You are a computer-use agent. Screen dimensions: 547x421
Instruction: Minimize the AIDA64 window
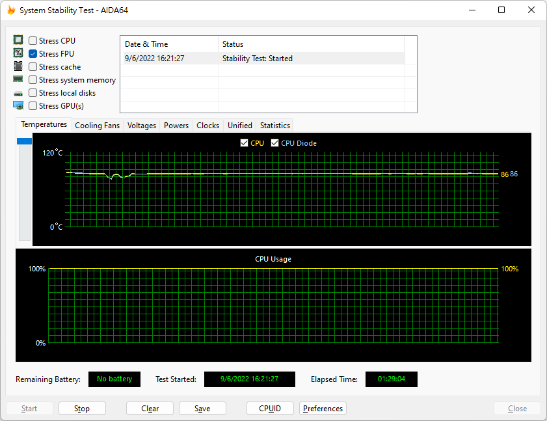(472, 10)
